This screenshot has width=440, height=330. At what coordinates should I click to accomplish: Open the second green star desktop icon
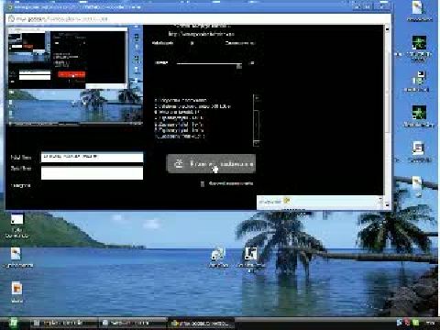click(x=419, y=113)
